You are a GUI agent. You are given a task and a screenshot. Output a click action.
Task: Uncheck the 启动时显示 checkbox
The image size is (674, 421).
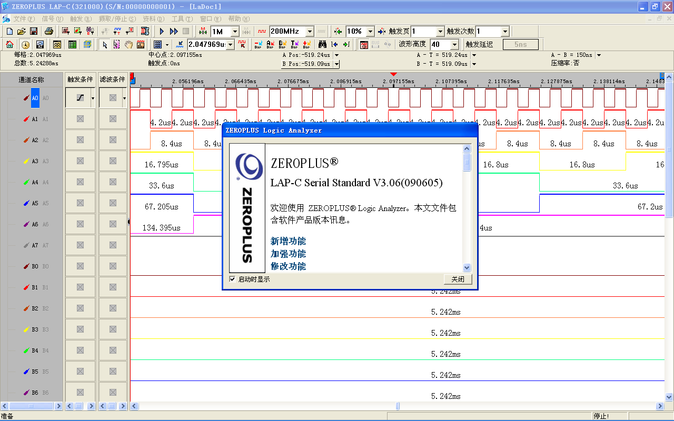(233, 279)
